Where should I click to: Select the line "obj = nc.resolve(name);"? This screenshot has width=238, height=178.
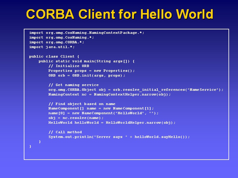point(76,118)
